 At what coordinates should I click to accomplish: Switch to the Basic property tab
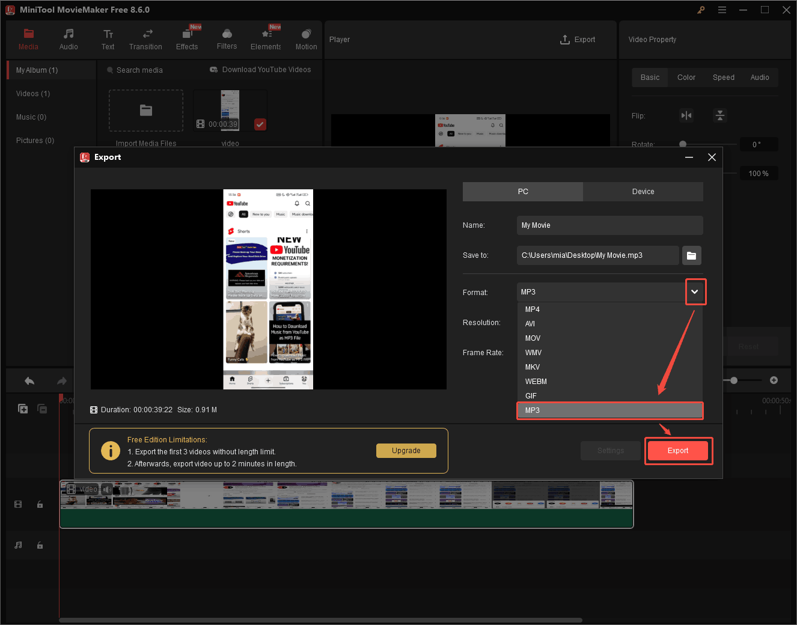pyautogui.click(x=650, y=78)
